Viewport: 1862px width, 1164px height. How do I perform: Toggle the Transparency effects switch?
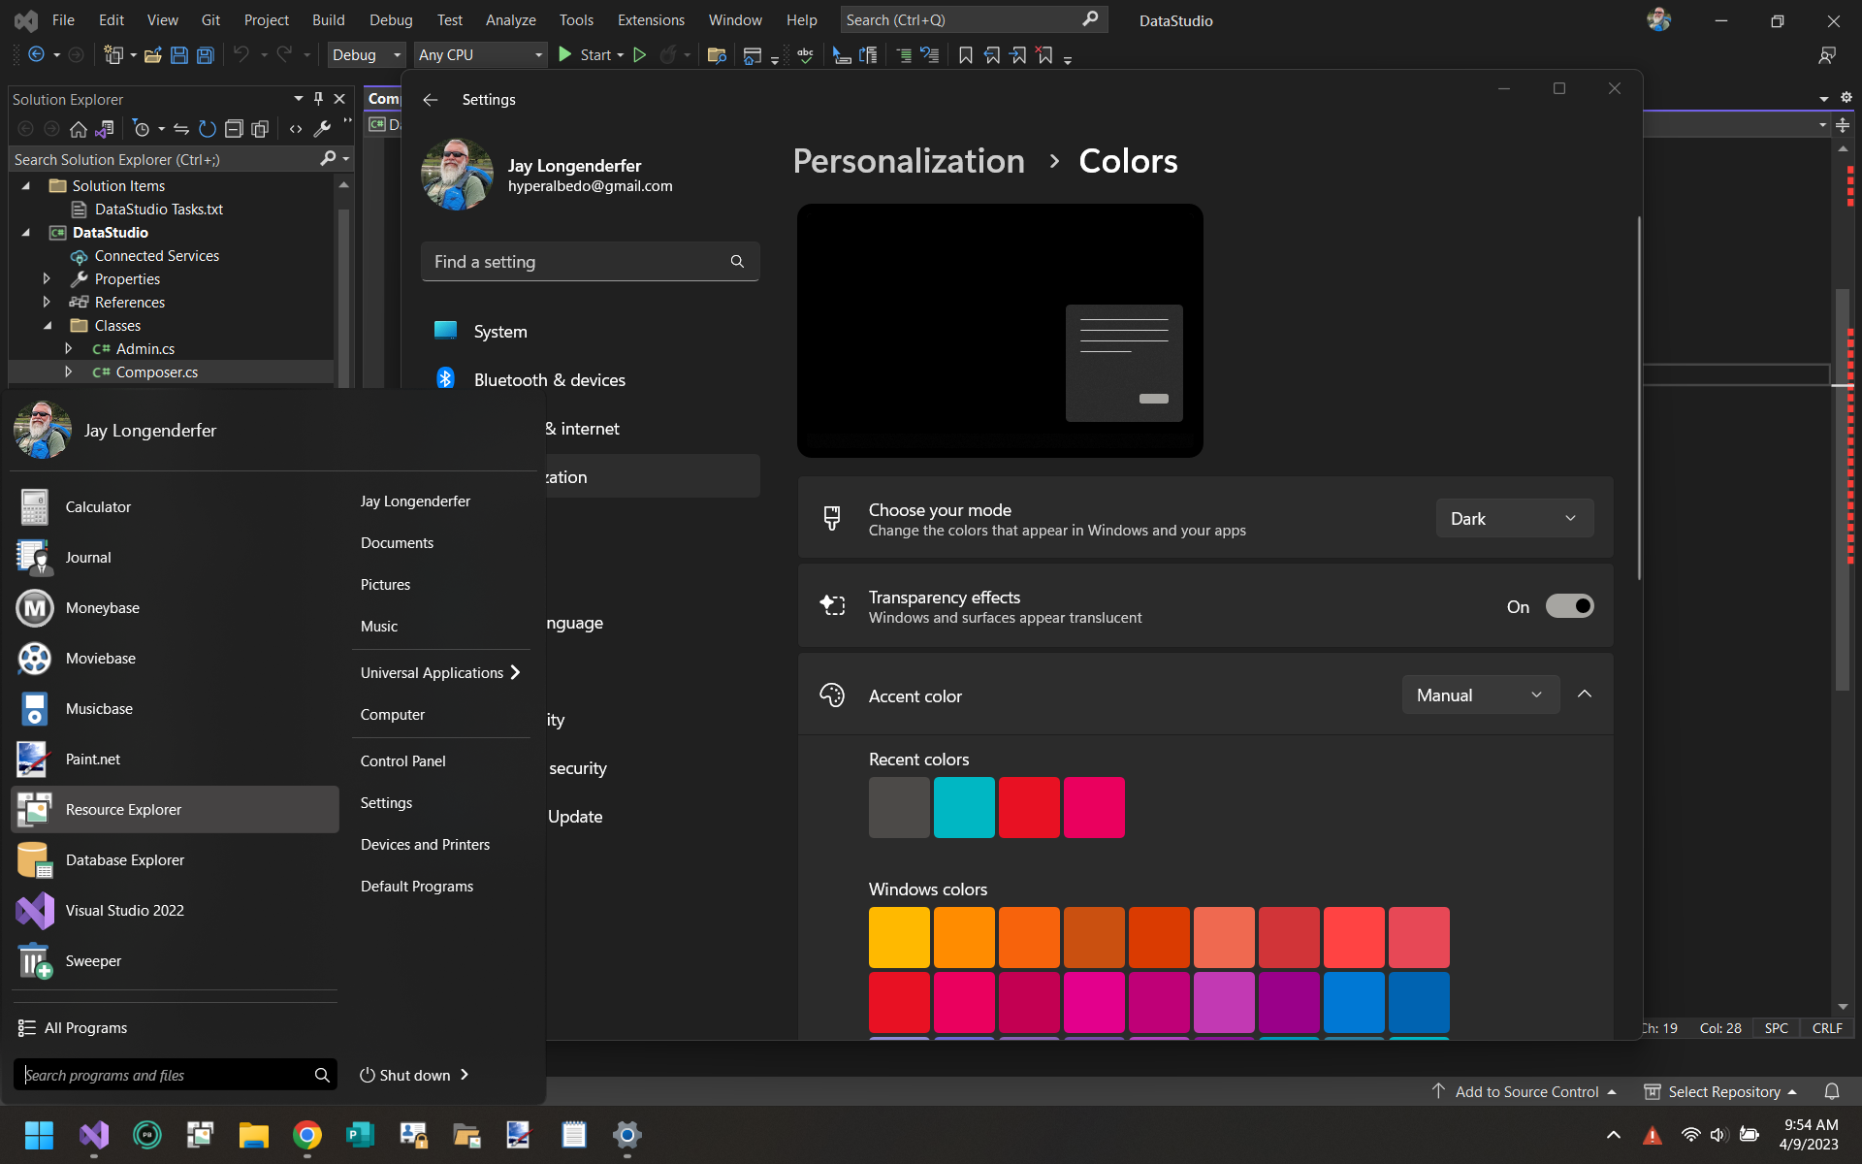click(x=1569, y=606)
